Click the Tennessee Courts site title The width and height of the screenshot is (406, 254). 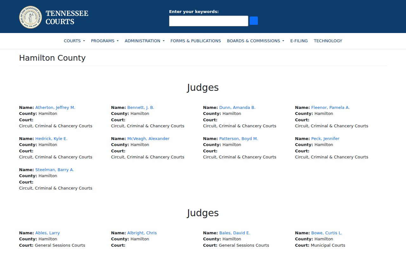point(67,17)
